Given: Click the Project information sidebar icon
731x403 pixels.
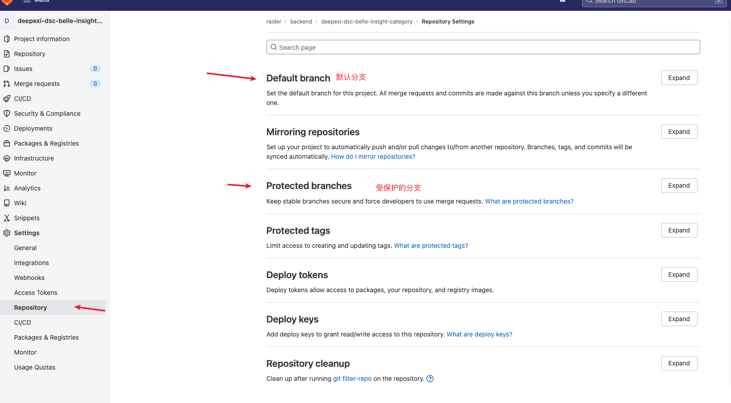Looking at the screenshot, I should (x=7, y=39).
